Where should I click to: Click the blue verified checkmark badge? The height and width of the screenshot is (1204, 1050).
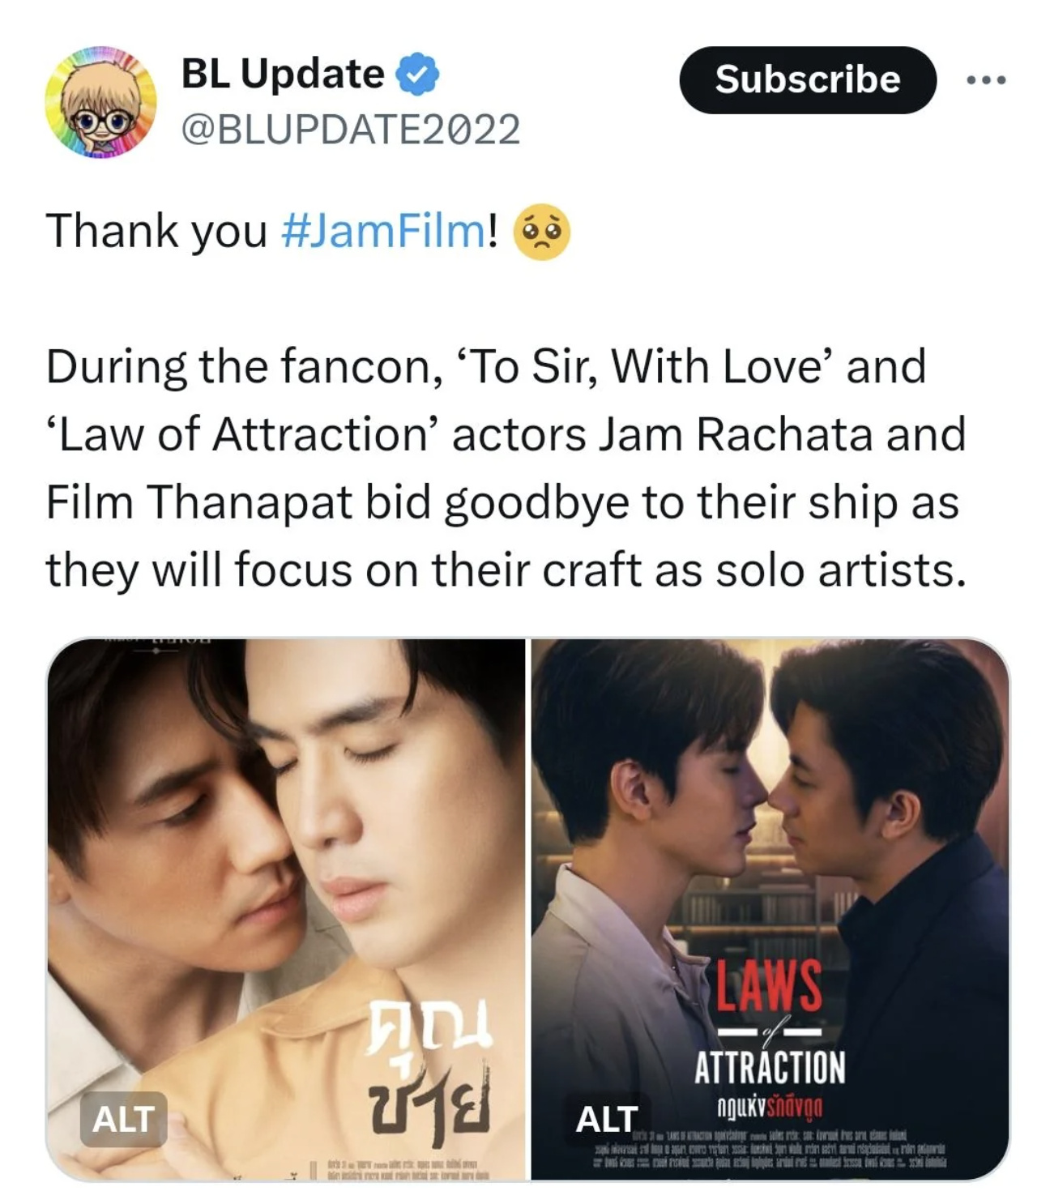[x=417, y=75]
